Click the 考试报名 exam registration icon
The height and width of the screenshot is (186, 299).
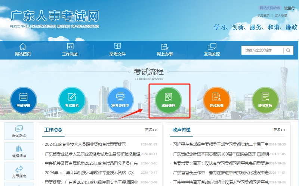tap(72, 100)
